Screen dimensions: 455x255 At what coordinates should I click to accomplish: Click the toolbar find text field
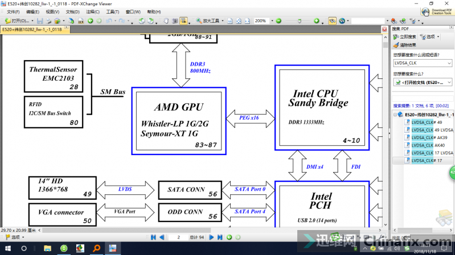pos(368,21)
